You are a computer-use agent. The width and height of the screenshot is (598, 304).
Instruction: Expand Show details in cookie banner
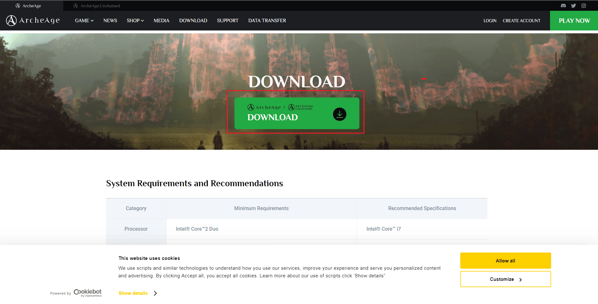coord(138,293)
